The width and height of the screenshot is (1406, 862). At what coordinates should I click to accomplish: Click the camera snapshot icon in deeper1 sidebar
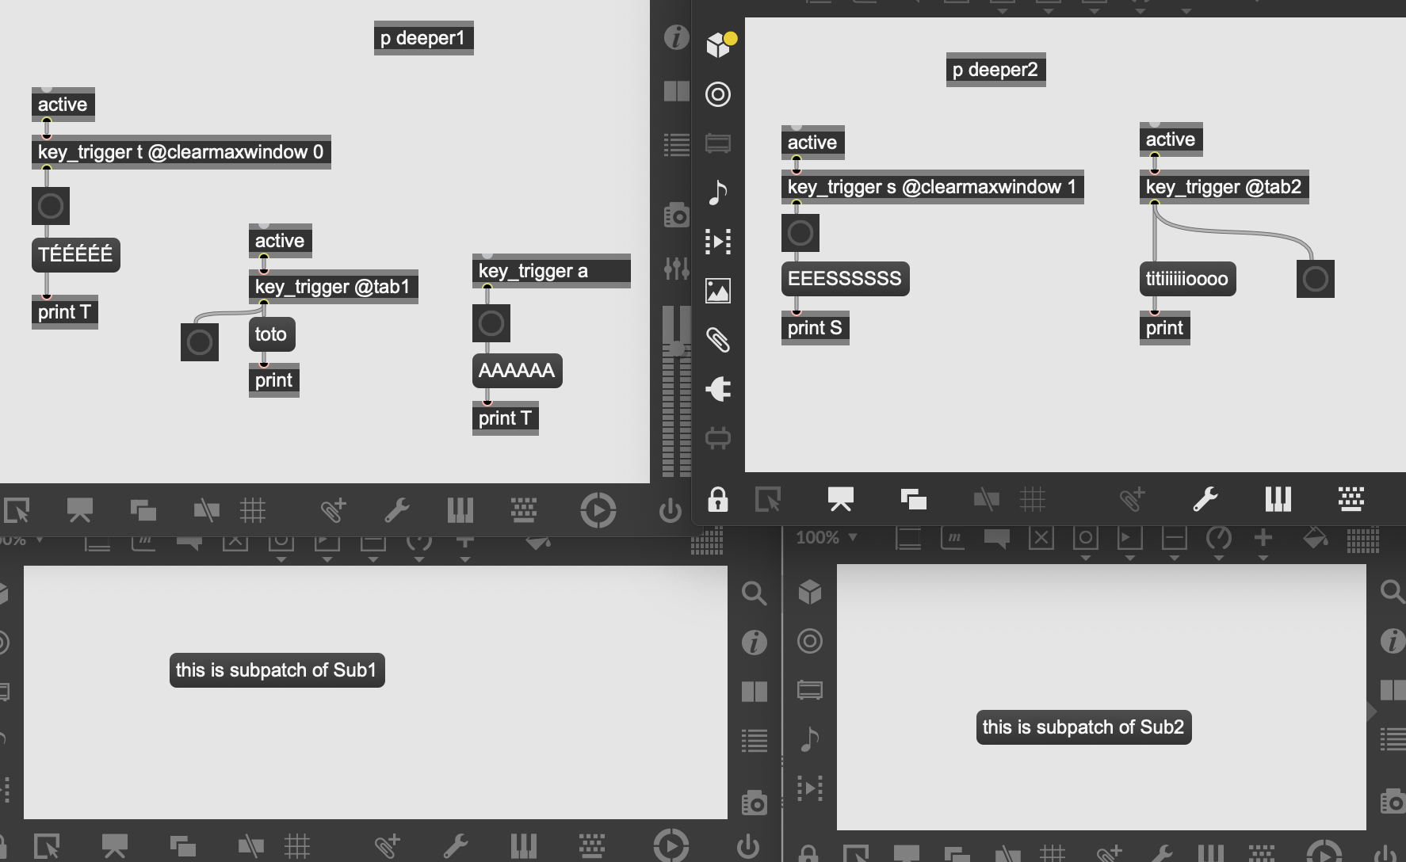(676, 215)
